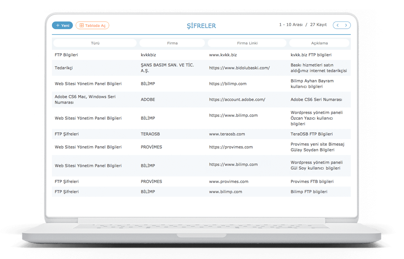Open link https://account.adobe.com/
404x259 pixels.
(x=237, y=100)
